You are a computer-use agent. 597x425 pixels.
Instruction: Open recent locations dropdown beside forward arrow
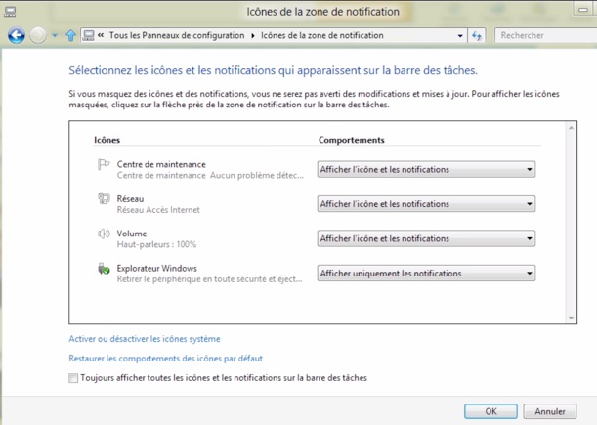(x=55, y=35)
